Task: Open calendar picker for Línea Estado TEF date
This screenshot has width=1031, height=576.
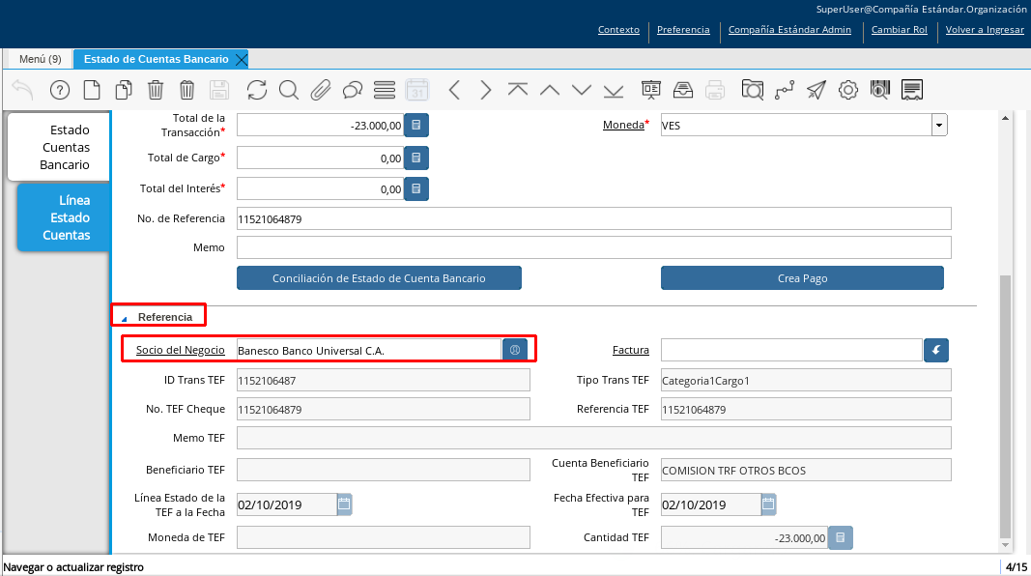Action: [345, 504]
